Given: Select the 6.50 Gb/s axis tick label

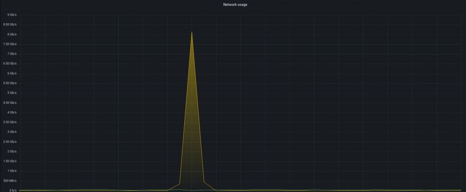Looking at the screenshot, I should (x=9, y=64).
